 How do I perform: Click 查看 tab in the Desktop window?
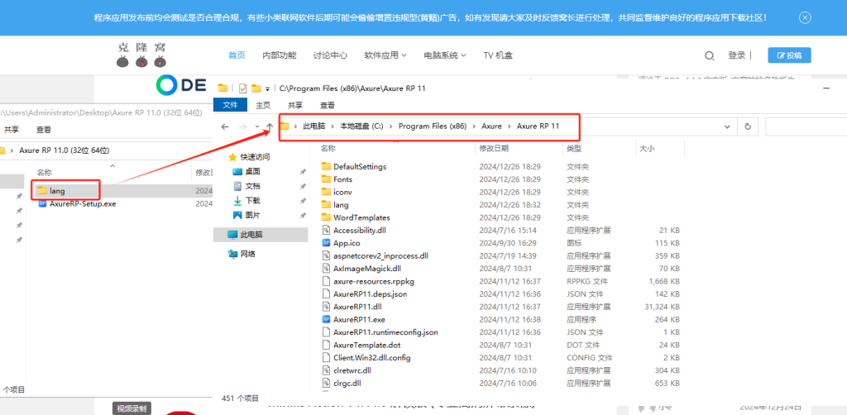(x=44, y=130)
